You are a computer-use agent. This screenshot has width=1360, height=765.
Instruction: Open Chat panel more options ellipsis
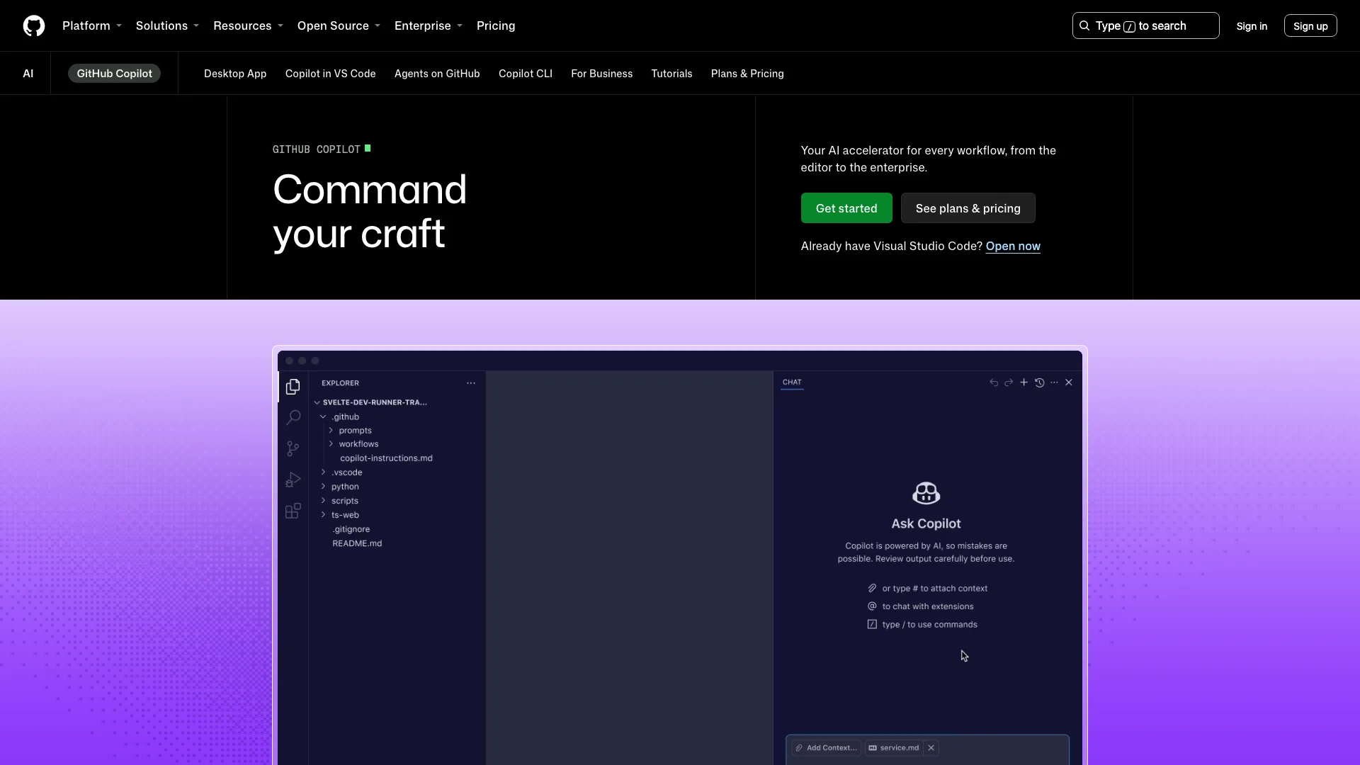coord(1054,382)
